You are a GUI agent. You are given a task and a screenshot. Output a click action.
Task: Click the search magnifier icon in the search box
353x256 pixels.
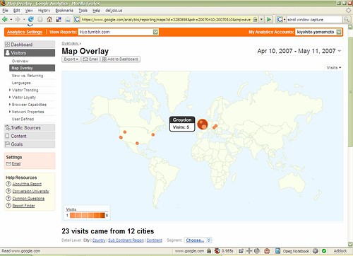click(x=346, y=19)
